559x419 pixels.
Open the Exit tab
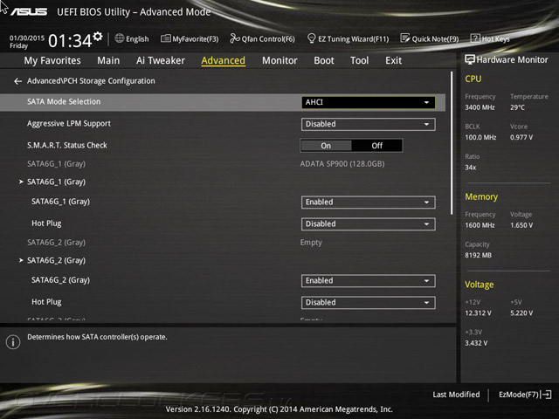click(393, 60)
